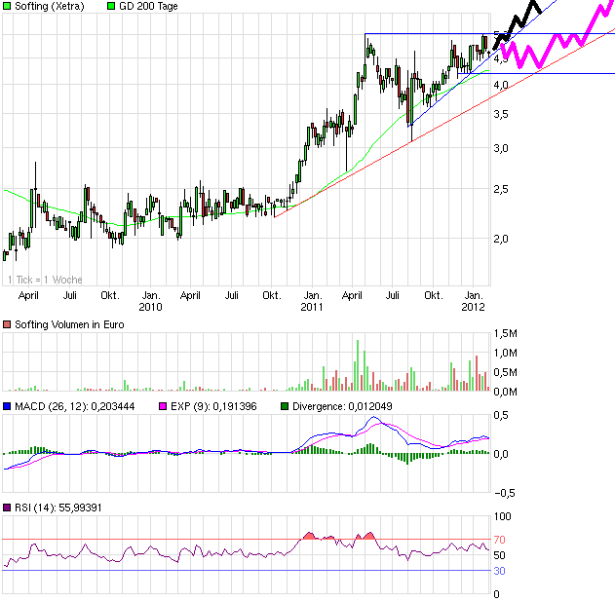Screen dimensions: 615x602
Task: Click the dark green Divergence legend swatch
Action: (x=285, y=406)
